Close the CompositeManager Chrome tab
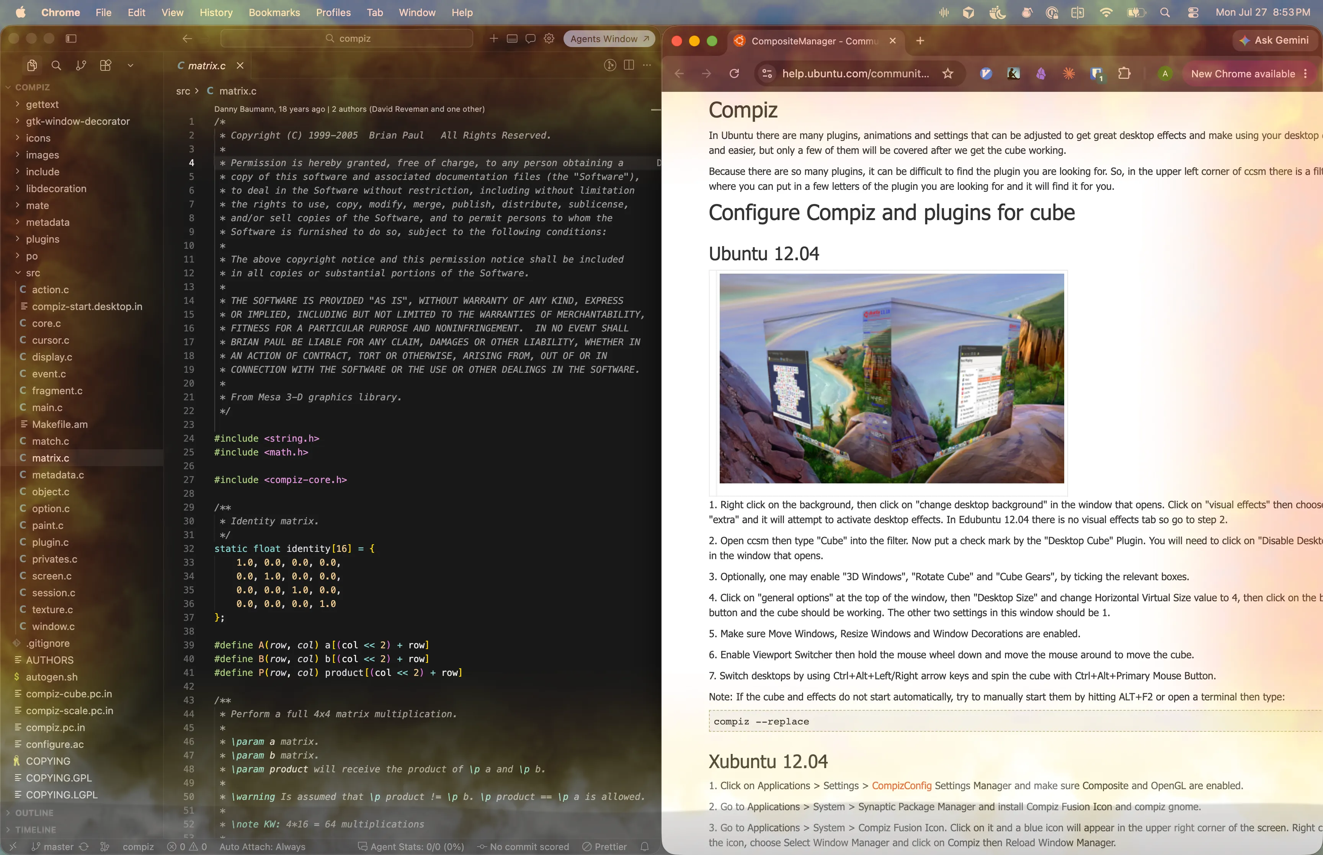Screen dimensions: 1323x855 click(x=893, y=41)
